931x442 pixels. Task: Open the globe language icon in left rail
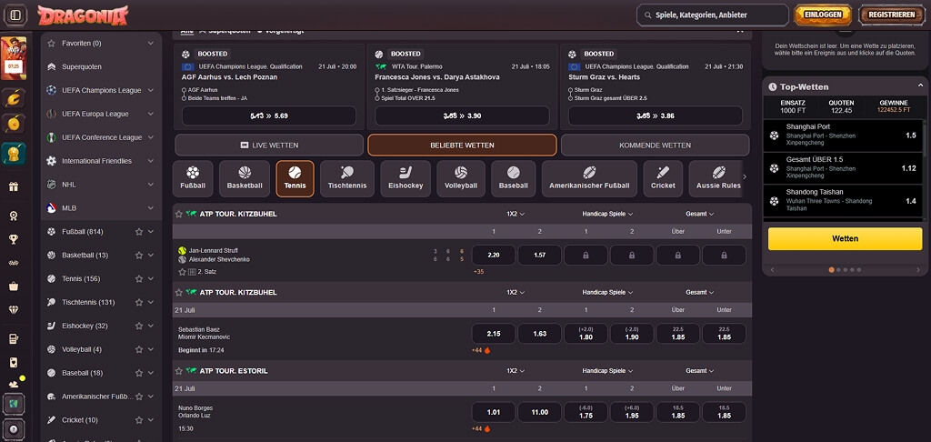click(13, 404)
